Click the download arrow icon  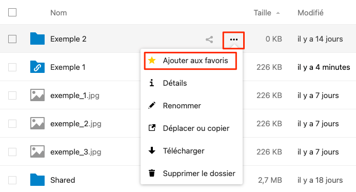[x=152, y=150]
